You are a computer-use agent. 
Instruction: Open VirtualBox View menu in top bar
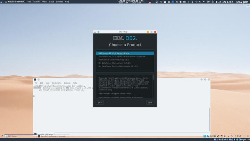(x=44, y=2)
